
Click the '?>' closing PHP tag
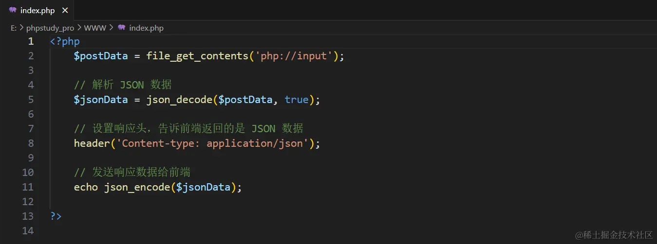(56, 216)
